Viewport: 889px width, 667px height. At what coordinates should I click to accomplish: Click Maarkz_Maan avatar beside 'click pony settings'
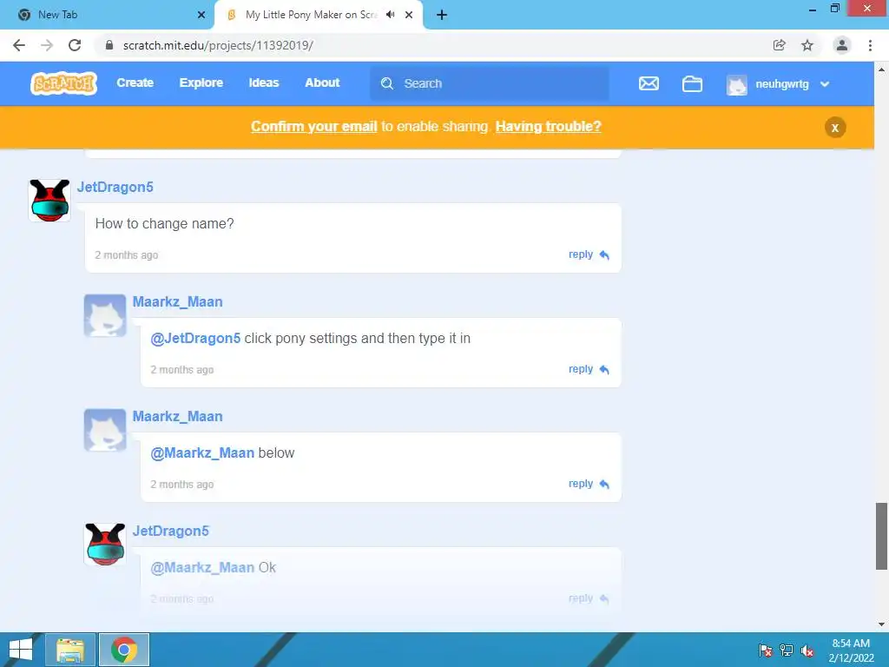pyautogui.click(x=105, y=315)
